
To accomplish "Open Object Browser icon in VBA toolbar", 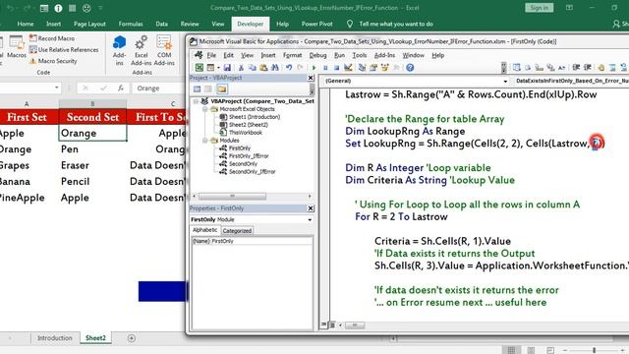I will point(384,68).
